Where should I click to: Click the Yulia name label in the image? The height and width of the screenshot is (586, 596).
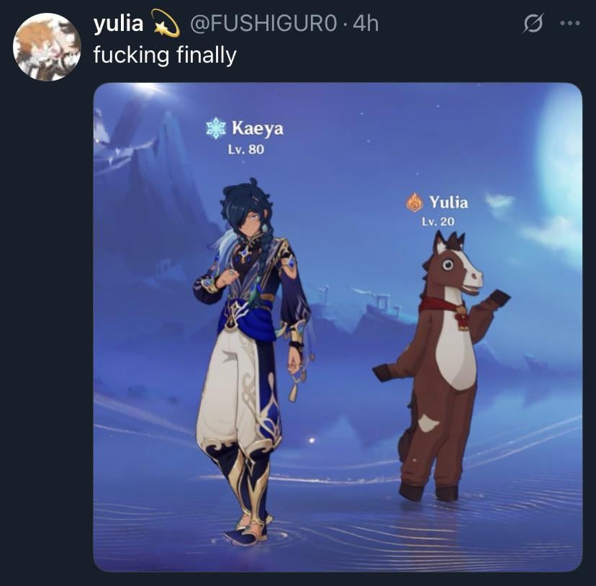tap(448, 202)
